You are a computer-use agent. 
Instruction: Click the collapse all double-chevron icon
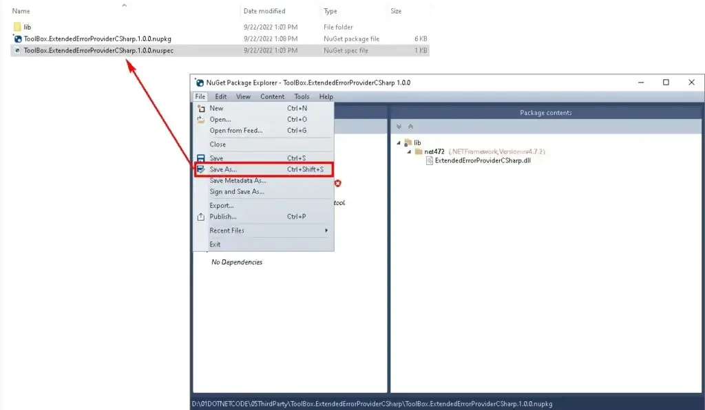click(x=410, y=127)
